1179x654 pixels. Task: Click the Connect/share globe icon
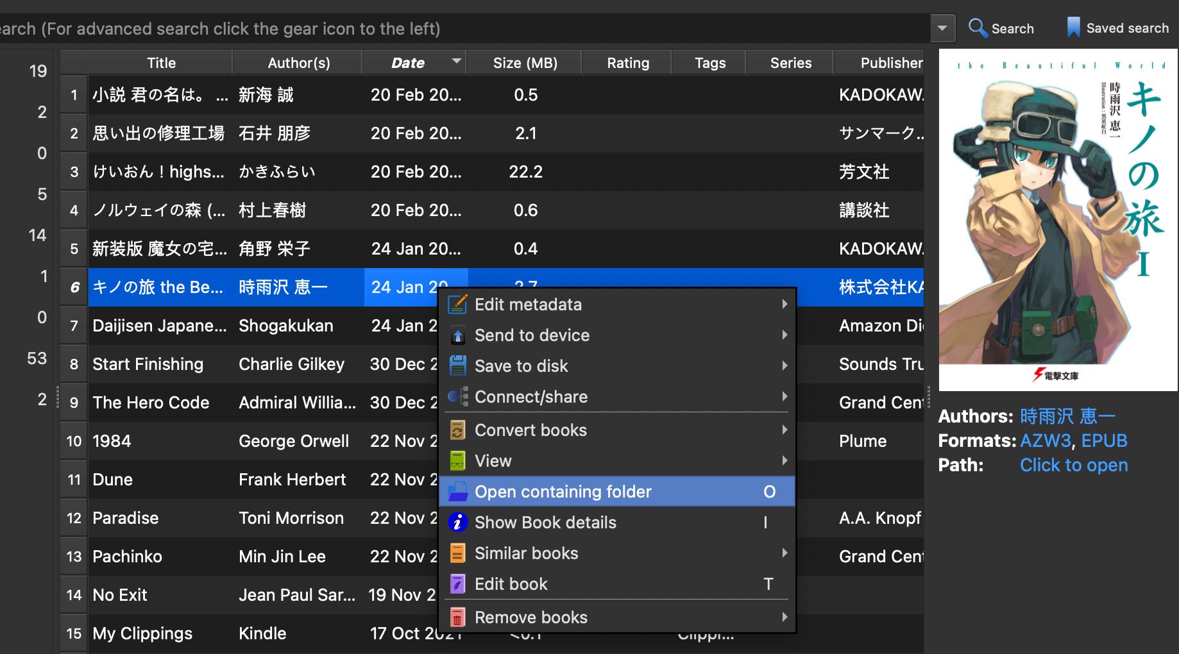(457, 397)
